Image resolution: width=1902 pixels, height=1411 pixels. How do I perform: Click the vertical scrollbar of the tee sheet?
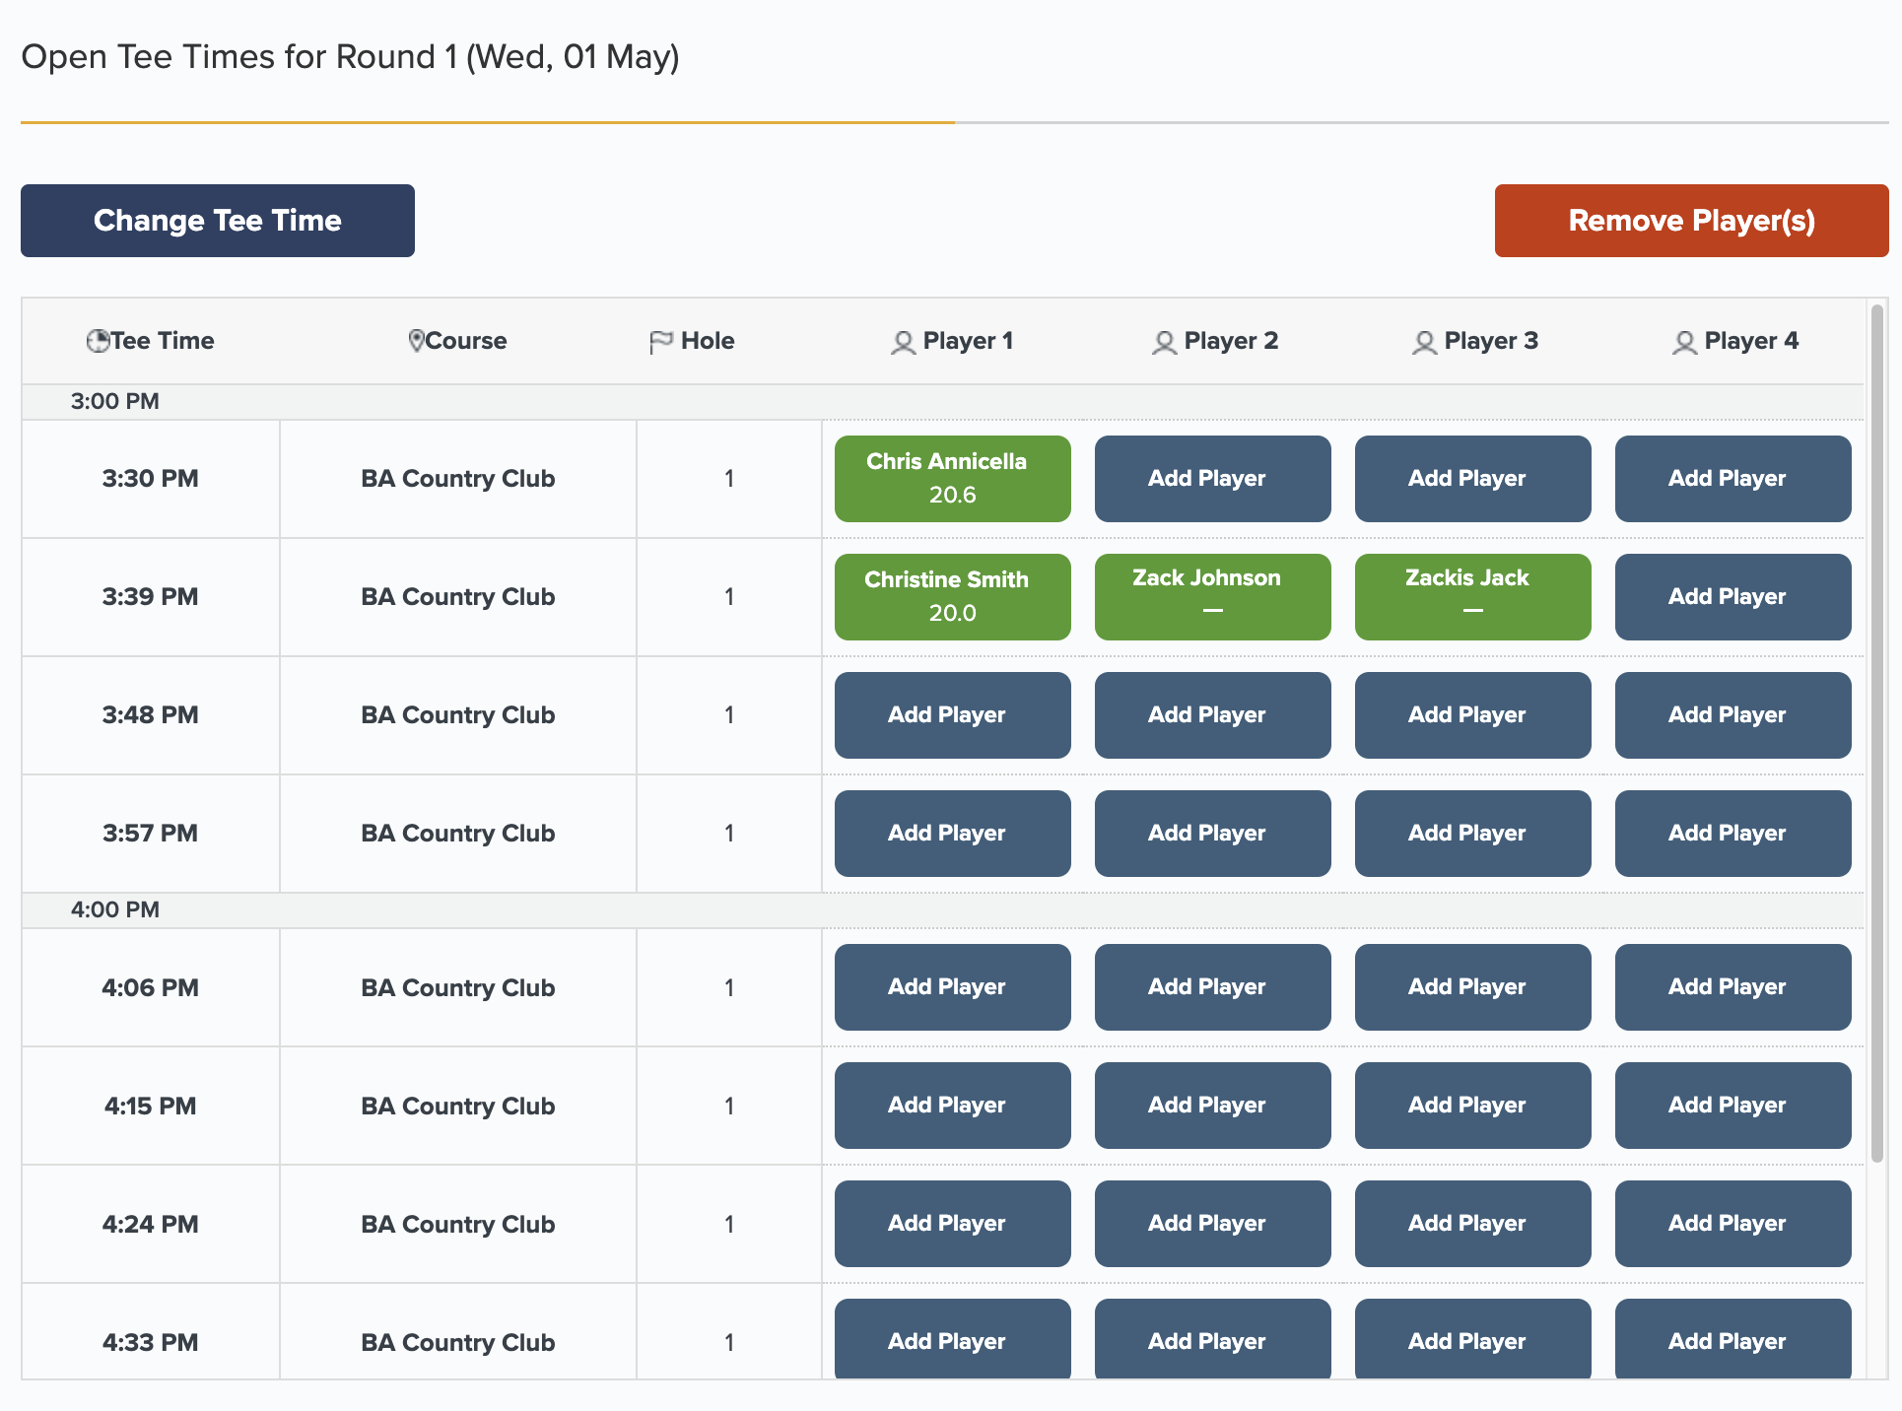1877,729
